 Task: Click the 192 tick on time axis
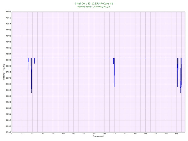pyautogui.click(x=74, y=134)
